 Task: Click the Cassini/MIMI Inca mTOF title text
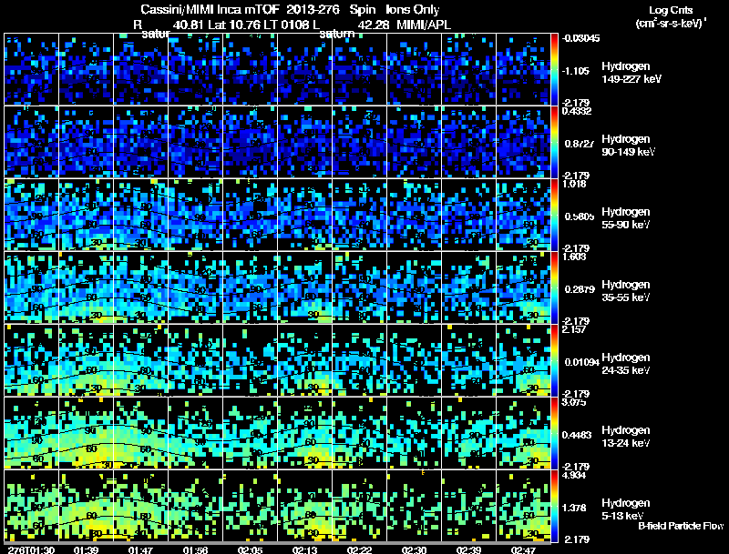click(x=210, y=9)
